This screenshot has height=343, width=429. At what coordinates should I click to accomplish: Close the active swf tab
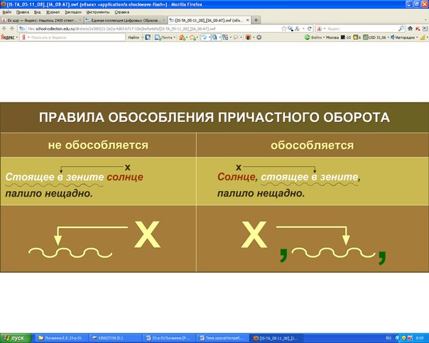247,21
